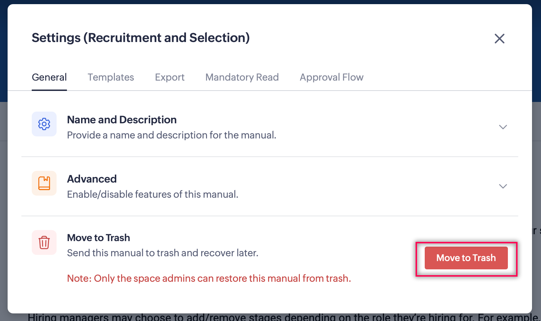The image size is (541, 321).
Task: Expand the Name and Description chevron
Action: (503, 127)
